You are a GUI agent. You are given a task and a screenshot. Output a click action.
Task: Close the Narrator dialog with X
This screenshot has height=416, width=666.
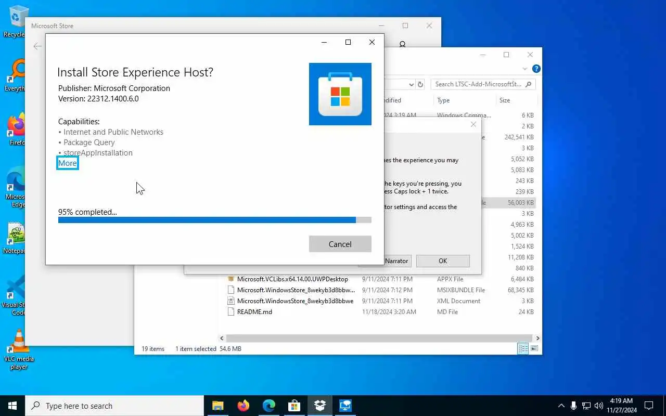click(473, 124)
